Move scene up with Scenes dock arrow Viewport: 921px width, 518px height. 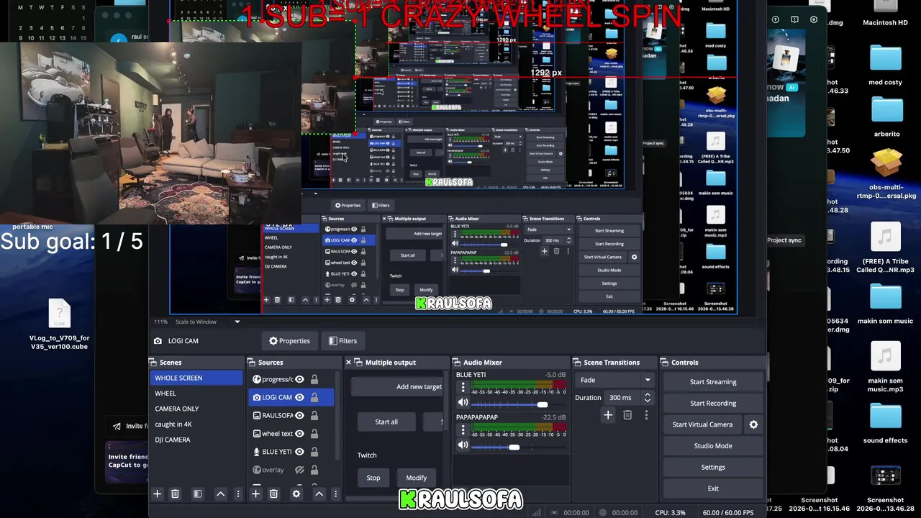click(x=220, y=494)
